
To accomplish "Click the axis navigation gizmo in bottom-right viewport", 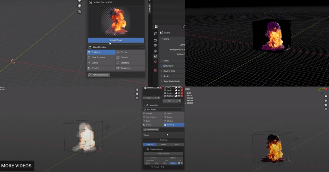I will tap(323, 90).
